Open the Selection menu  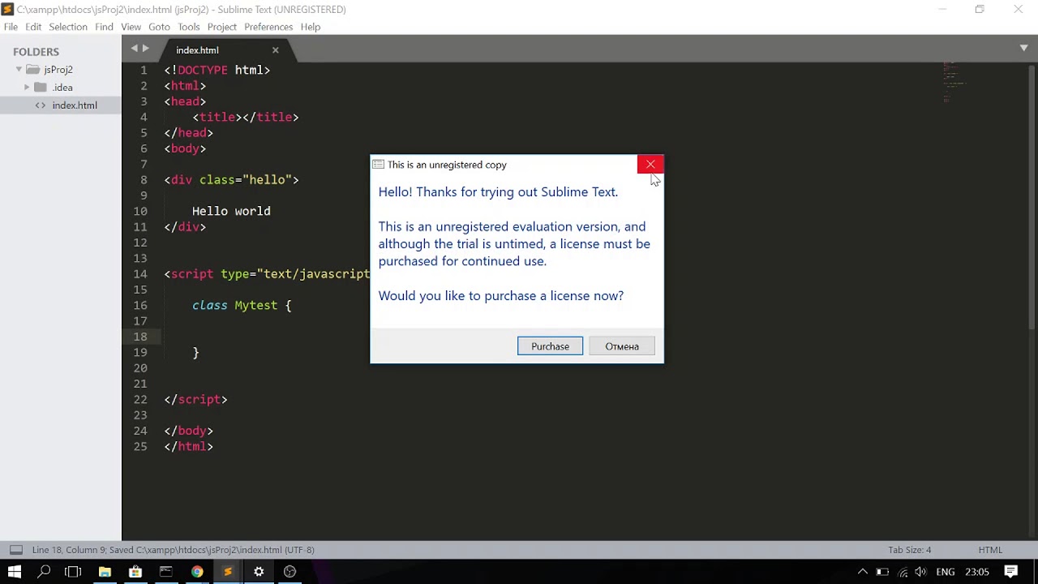click(68, 27)
